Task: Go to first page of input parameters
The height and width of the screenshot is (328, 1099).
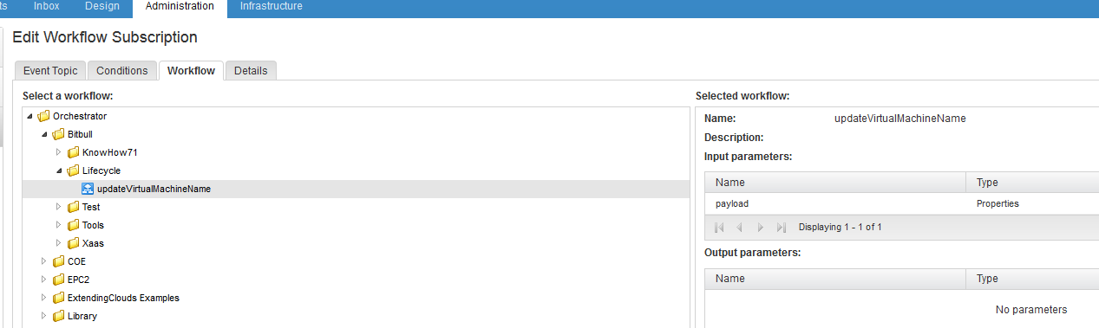Action: [719, 228]
